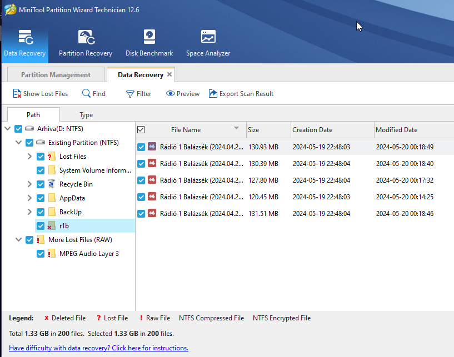This screenshot has height=357, width=454.
Task: Sort by the Size column header
Action: 268,129
